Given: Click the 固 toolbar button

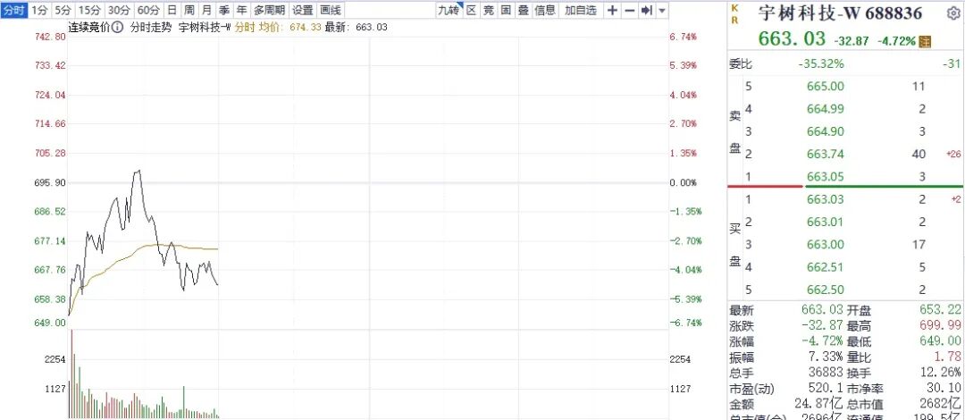Looking at the screenshot, I should [506, 10].
